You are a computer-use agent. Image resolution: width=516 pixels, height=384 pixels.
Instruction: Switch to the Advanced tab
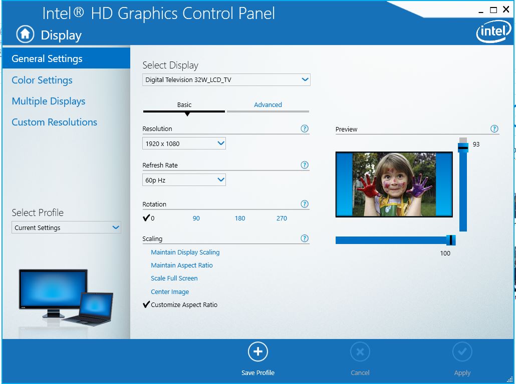click(268, 105)
